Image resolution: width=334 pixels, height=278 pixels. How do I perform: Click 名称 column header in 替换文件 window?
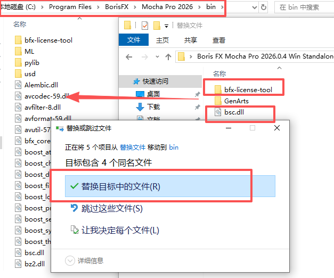219,74
